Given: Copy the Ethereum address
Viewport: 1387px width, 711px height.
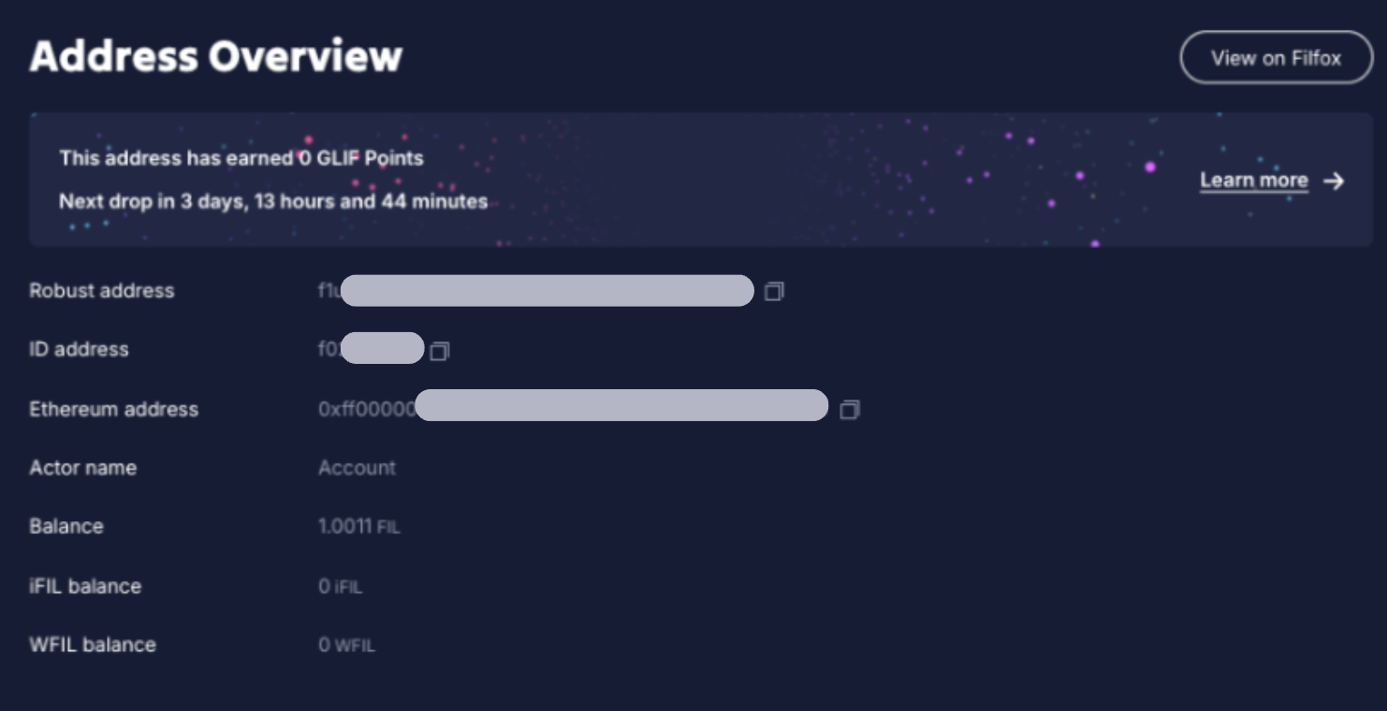Looking at the screenshot, I should click(849, 410).
